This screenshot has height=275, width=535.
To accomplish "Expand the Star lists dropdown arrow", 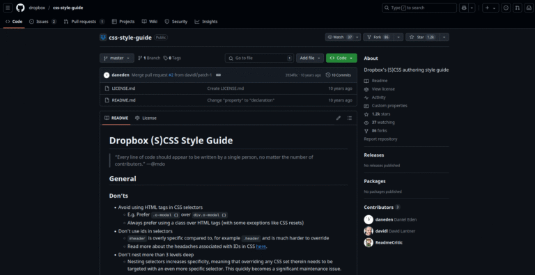I will coord(444,37).
